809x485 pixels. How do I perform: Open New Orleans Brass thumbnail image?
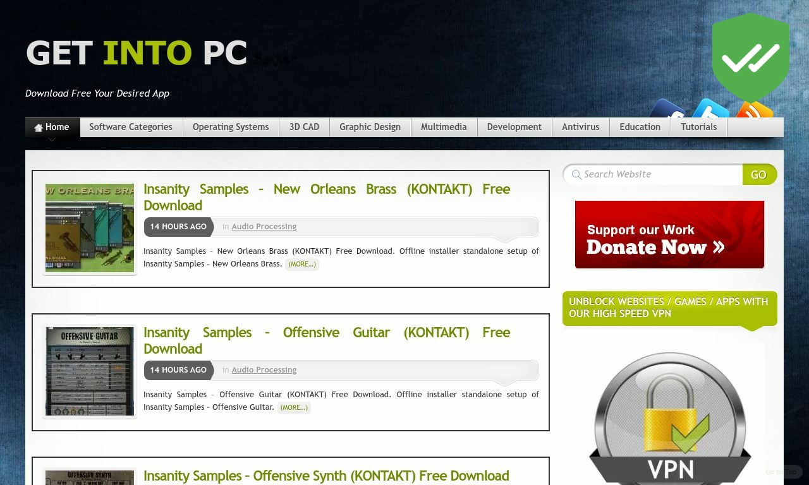click(90, 228)
